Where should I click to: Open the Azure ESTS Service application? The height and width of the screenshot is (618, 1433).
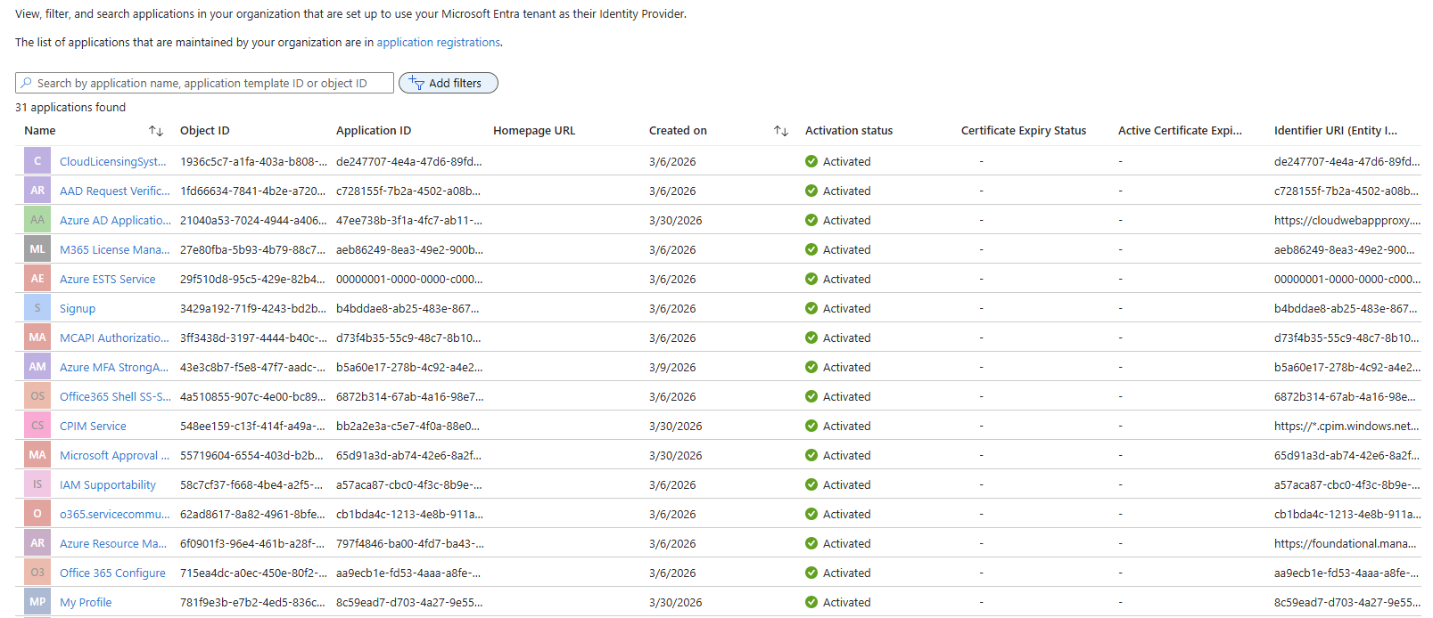(x=107, y=279)
